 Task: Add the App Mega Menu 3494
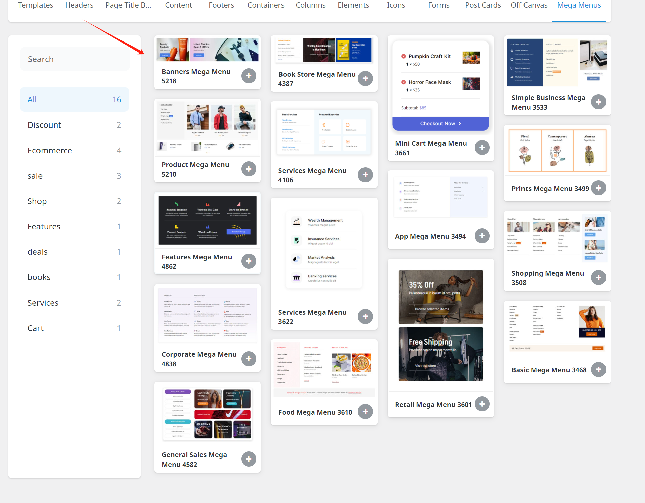482,236
